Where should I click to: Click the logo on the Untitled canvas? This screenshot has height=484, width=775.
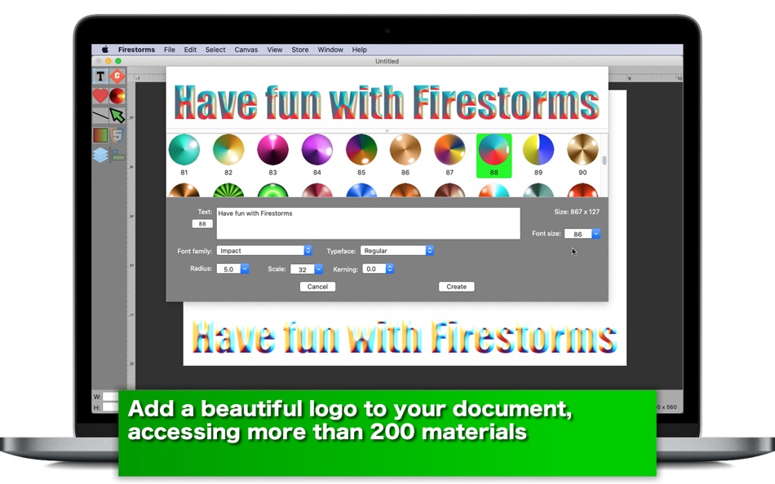coord(405,337)
